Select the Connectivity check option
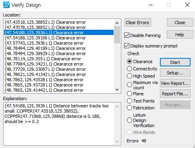Viewport: 195px width, 148px height. tap(129, 69)
